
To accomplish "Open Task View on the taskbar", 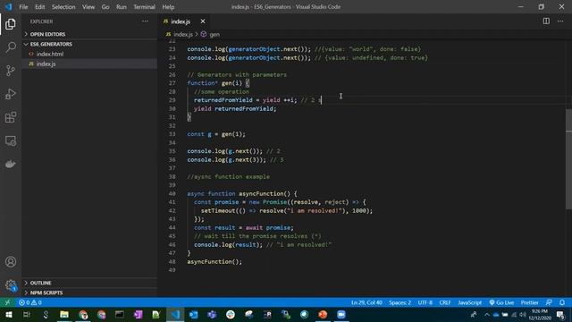I will coord(27,314).
